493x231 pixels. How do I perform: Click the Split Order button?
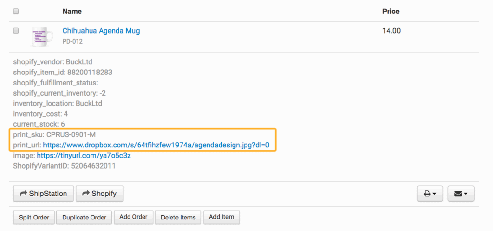[x=34, y=217]
